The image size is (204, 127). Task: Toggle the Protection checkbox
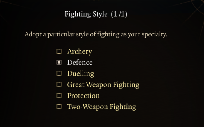[59, 96]
